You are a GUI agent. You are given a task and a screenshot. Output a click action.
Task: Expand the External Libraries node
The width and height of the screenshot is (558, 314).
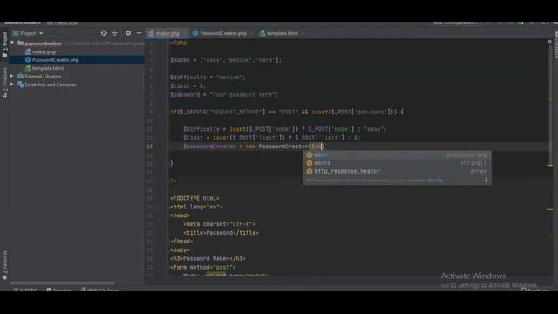coord(12,76)
